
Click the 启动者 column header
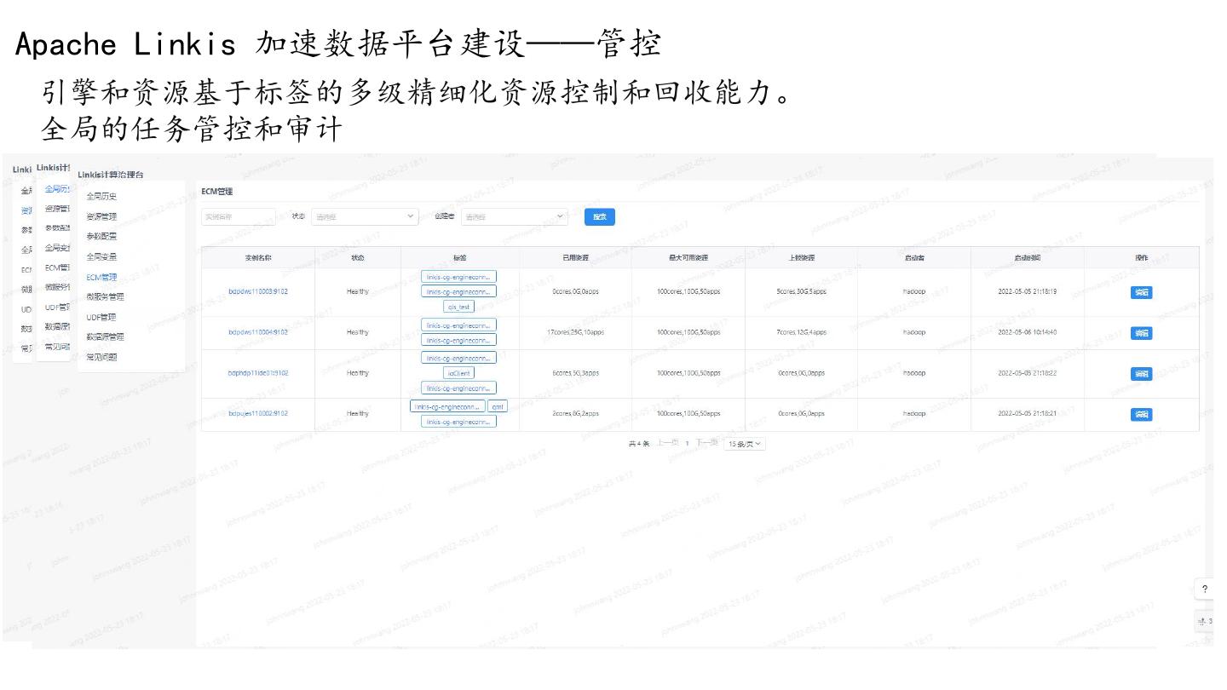pyautogui.click(x=914, y=257)
